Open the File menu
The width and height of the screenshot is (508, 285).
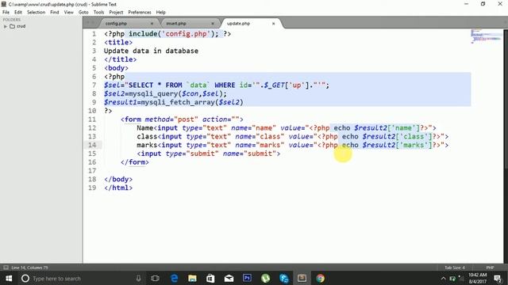point(6,13)
